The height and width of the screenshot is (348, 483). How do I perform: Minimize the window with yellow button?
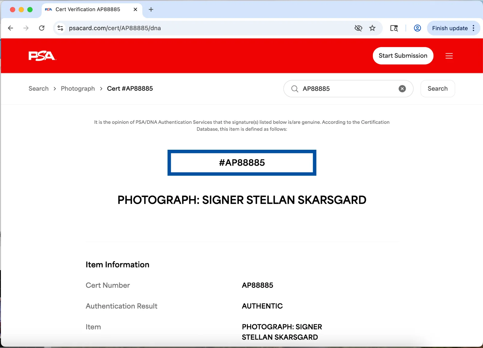[21, 10]
